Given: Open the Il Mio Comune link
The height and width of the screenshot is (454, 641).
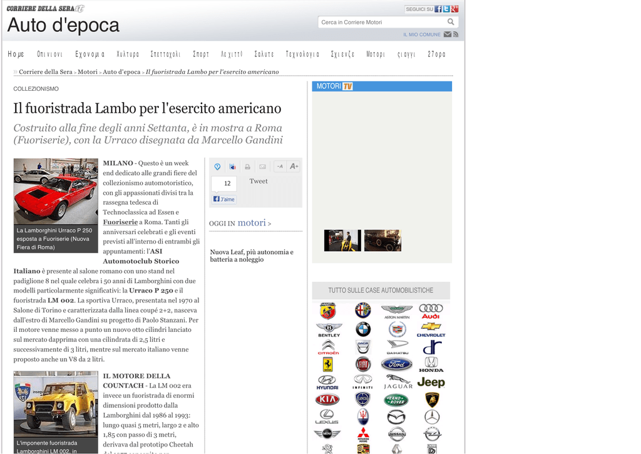Looking at the screenshot, I should point(422,35).
